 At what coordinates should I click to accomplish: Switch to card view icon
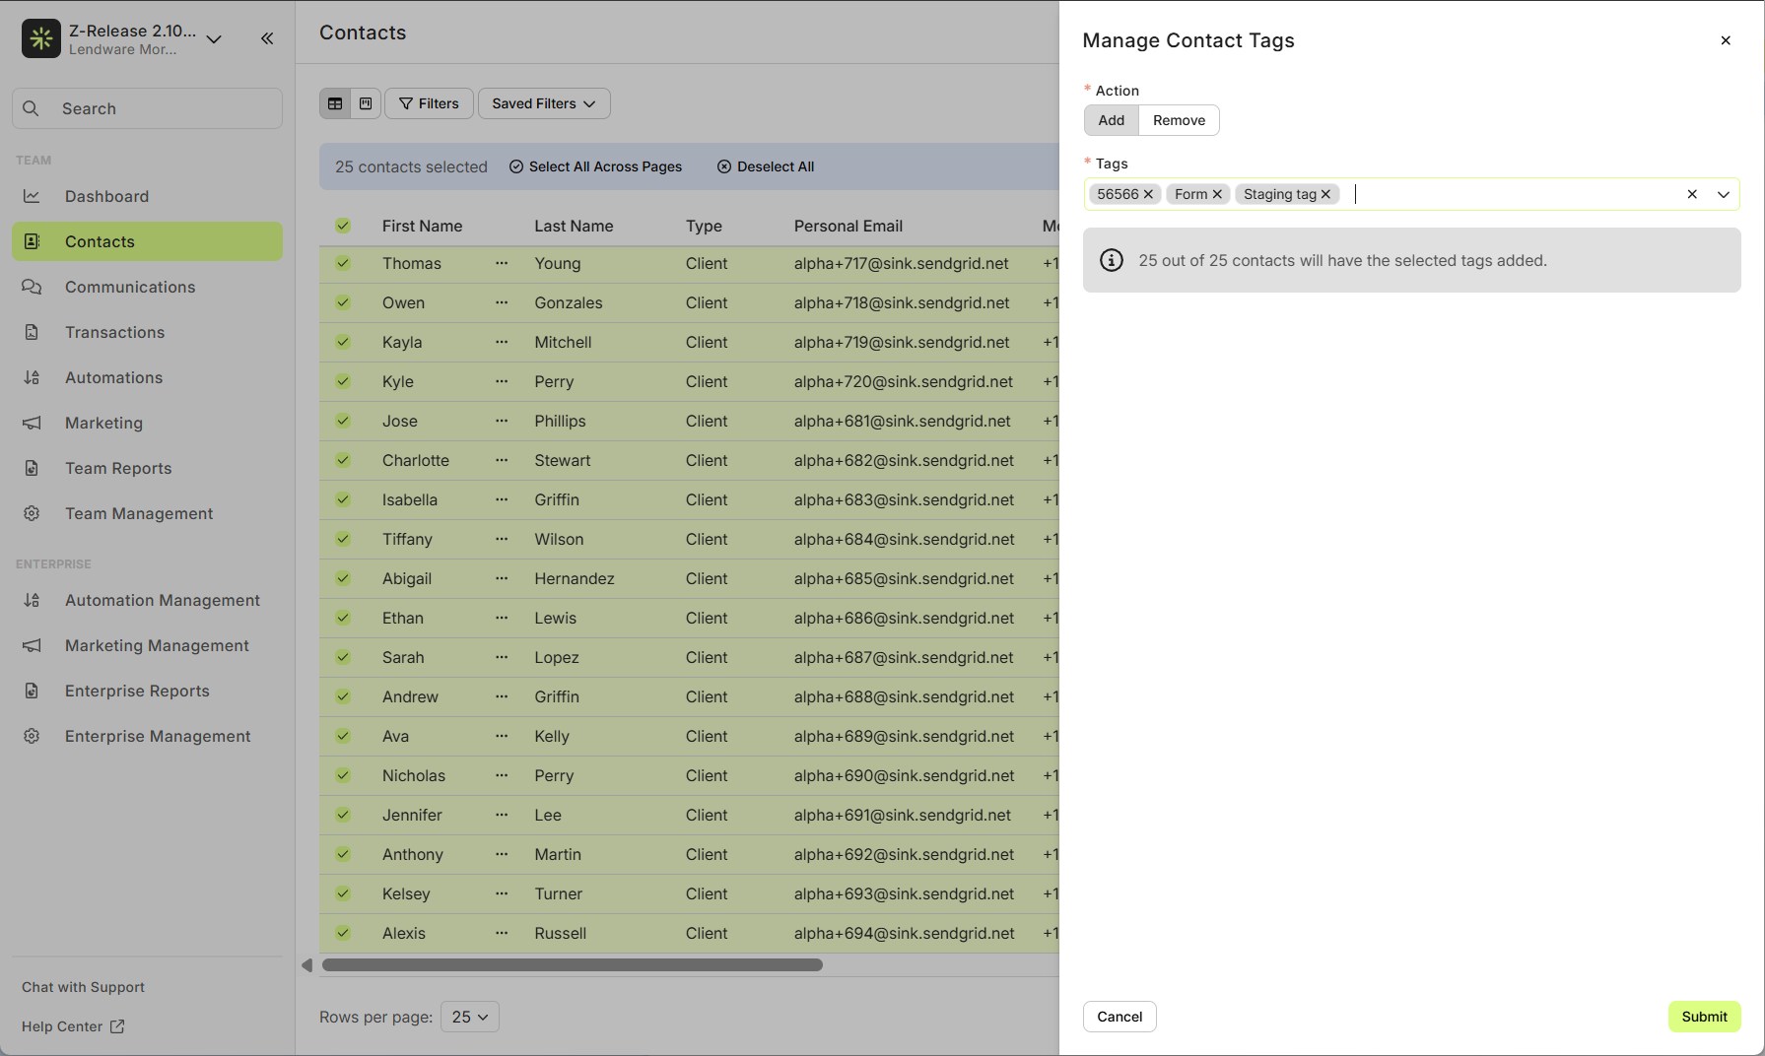(366, 103)
